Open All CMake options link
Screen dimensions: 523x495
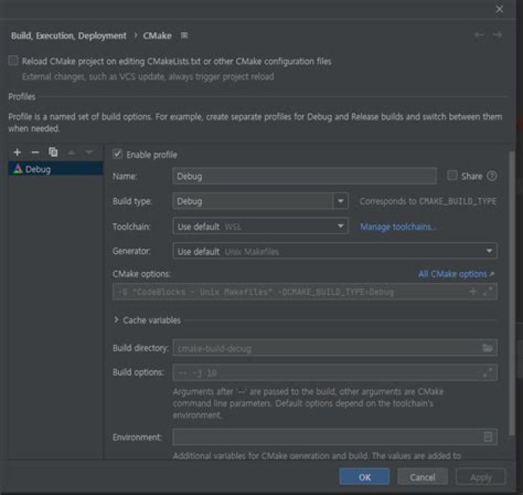pyautogui.click(x=456, y=274)
